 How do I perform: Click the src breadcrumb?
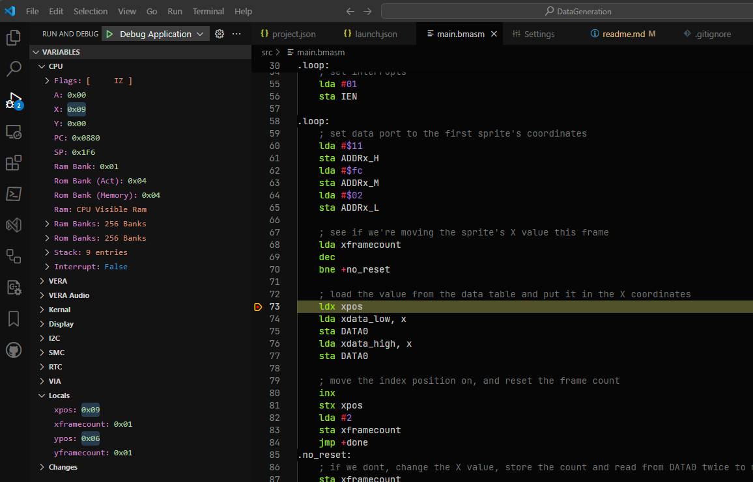pyautogui.click(x=267, y=52)
